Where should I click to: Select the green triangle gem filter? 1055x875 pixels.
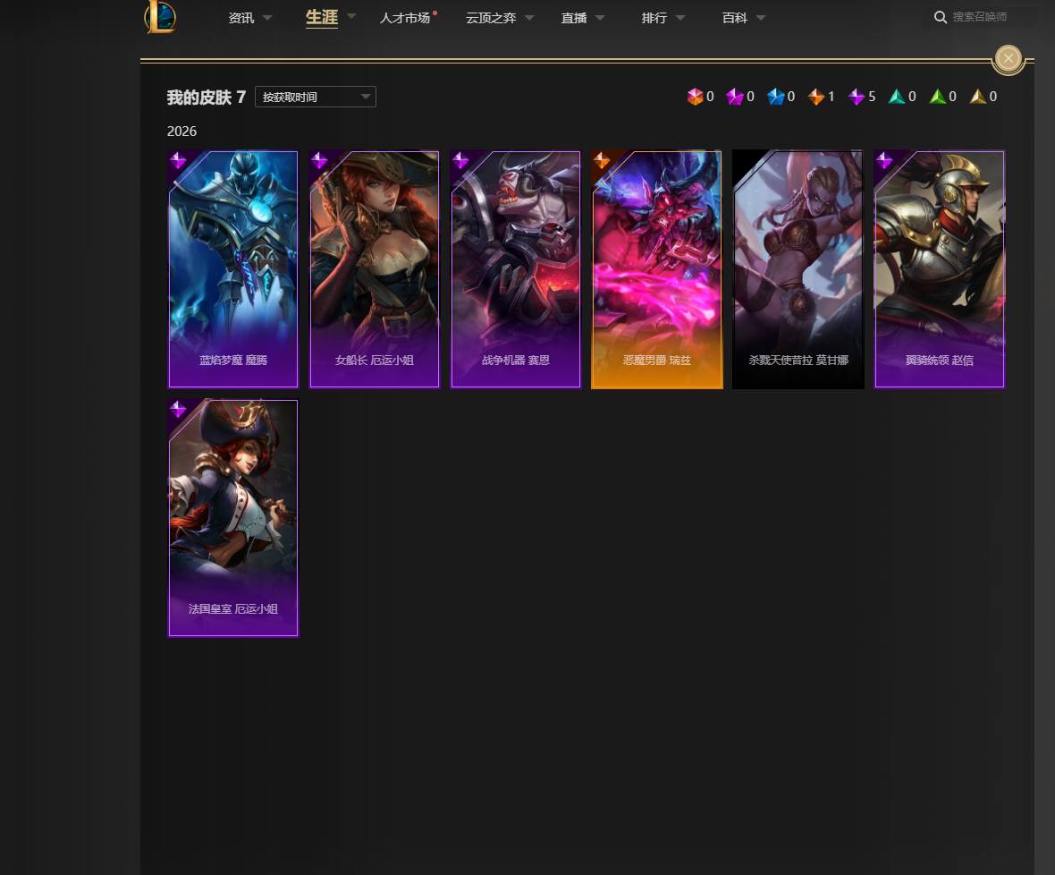937,97
